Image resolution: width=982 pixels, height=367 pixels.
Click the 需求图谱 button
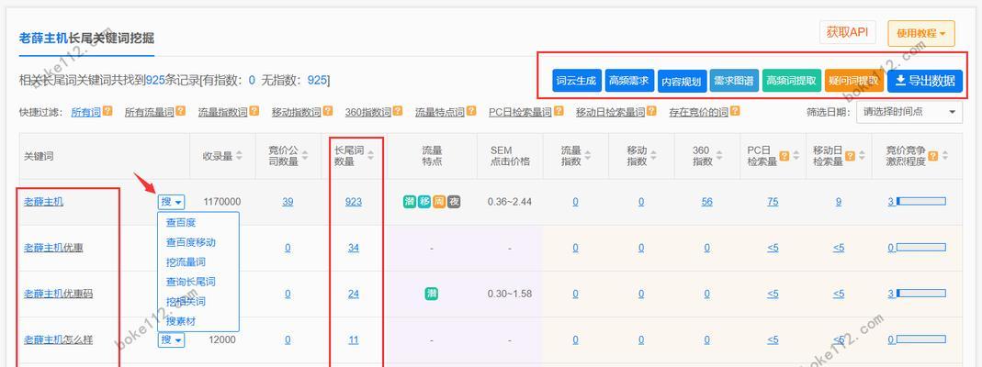pyautogui.click(x=734, y=81)
